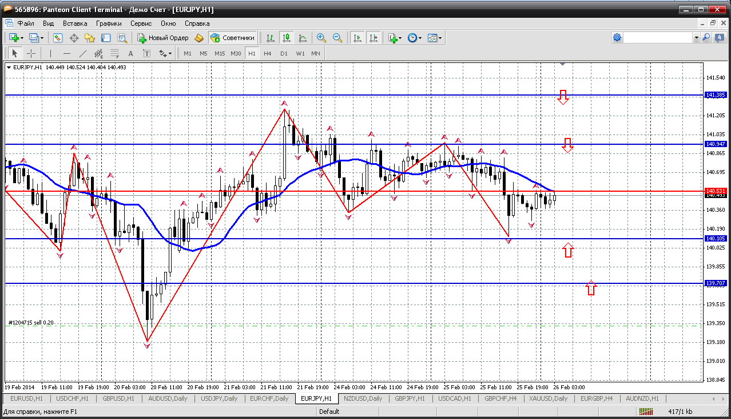Open MetaEditor with the yellow book icon
731x419 pixels.
(x=199, y=38)
